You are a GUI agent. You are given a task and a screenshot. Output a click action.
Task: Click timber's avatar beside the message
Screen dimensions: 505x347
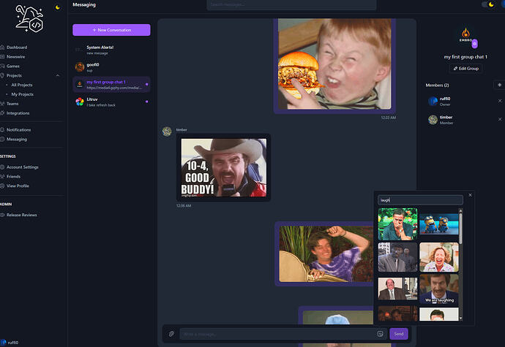(167, 131)
